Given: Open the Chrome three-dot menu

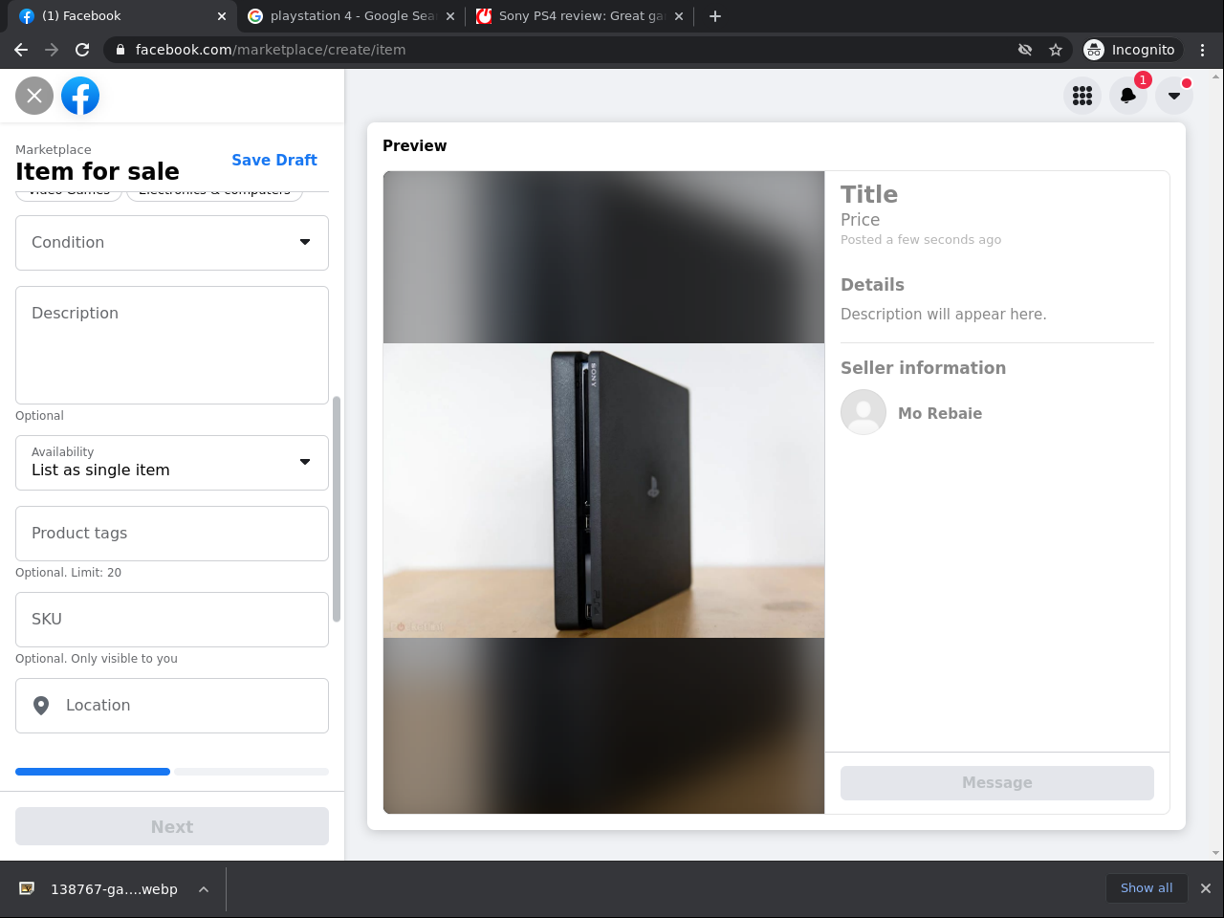Looking at the screenshot, I should coord(1203,50).
